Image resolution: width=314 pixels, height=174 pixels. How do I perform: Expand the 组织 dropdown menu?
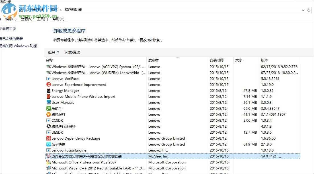pos(54,52)
